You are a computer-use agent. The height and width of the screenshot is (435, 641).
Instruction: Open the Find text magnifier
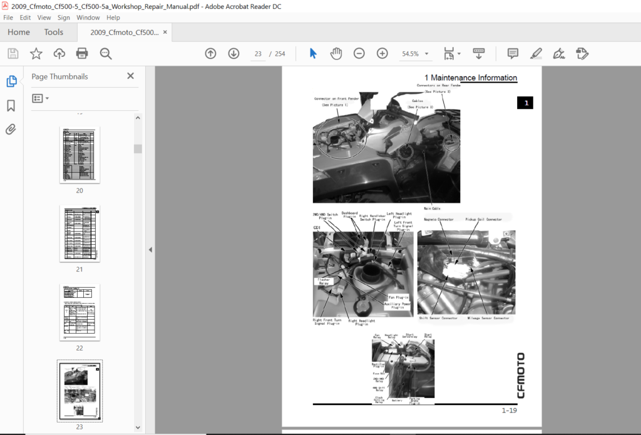click(x=105, y=54)
